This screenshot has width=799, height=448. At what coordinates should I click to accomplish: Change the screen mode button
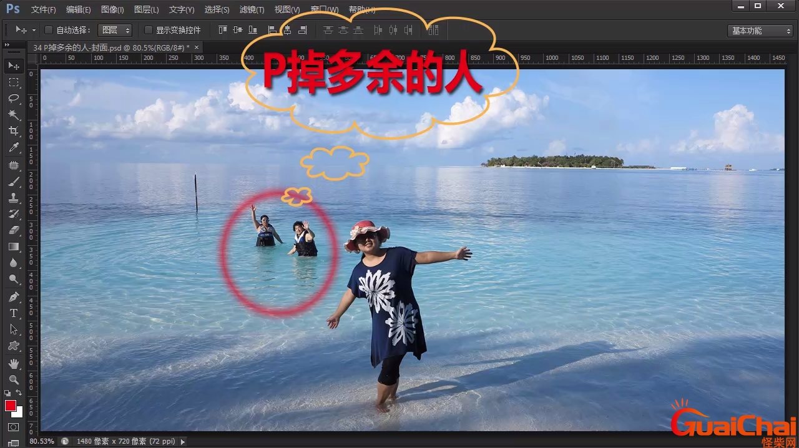(14, 443)
